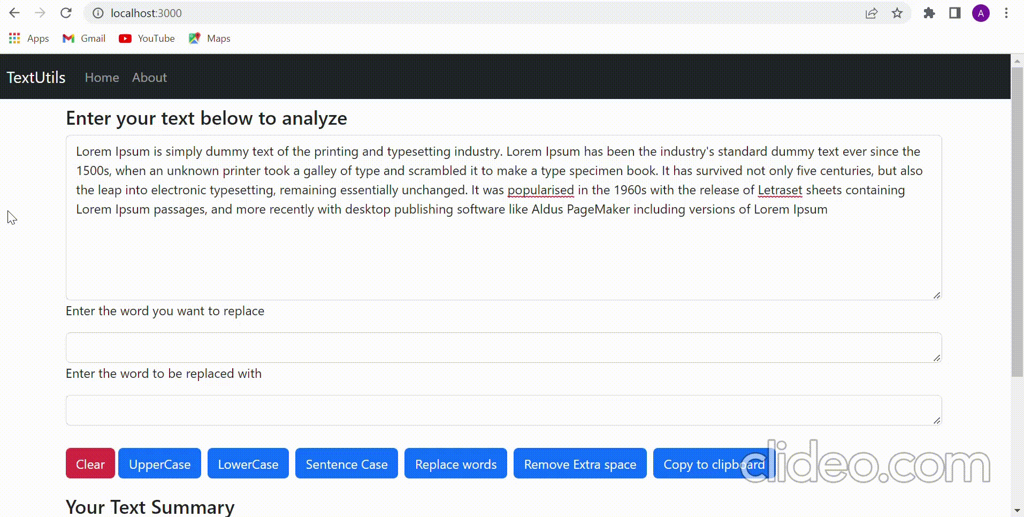The image size is (1024, 517).
Task: Click the misspelled word popularised
Action: pos(540,190)
